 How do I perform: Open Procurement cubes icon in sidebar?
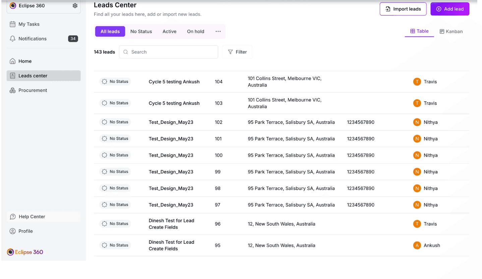[x=13, y=90]
